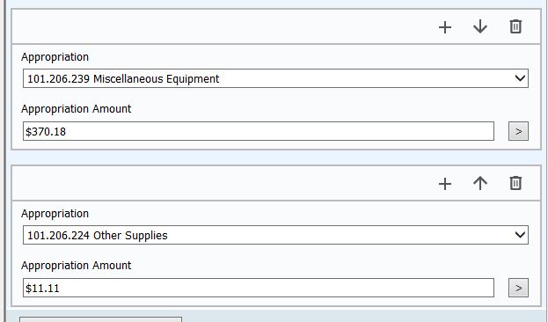
Task: Add a row after the Other Supplies appropriation
Action: (445, 184)
